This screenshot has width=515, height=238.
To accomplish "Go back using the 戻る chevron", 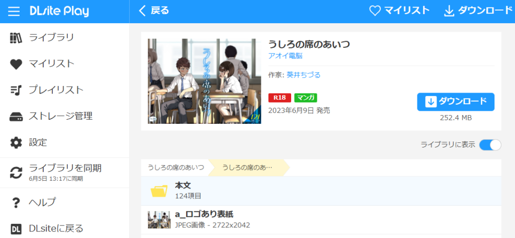I will click(x=154, y=11).
